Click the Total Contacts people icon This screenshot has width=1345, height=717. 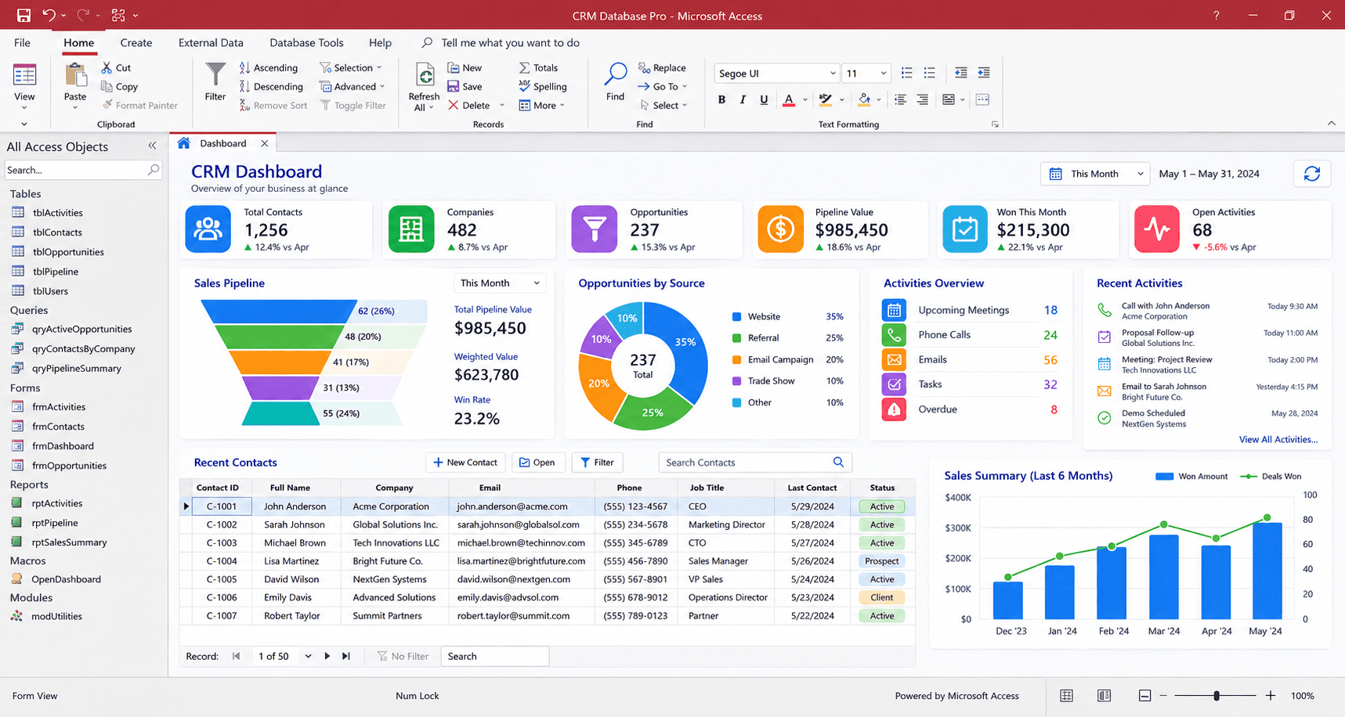[x=208, y=229]
